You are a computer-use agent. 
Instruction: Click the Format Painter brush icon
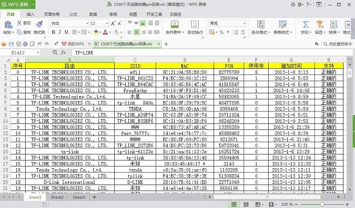pos(39,25)
